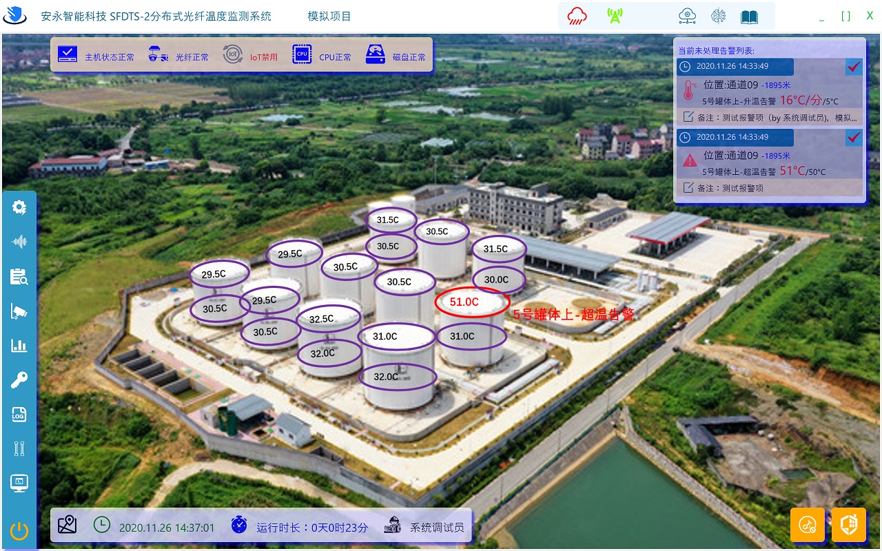Viewport: 882px width, 551px height.
Task: Click the 模拟项目 title item
Action: (329, 16)
